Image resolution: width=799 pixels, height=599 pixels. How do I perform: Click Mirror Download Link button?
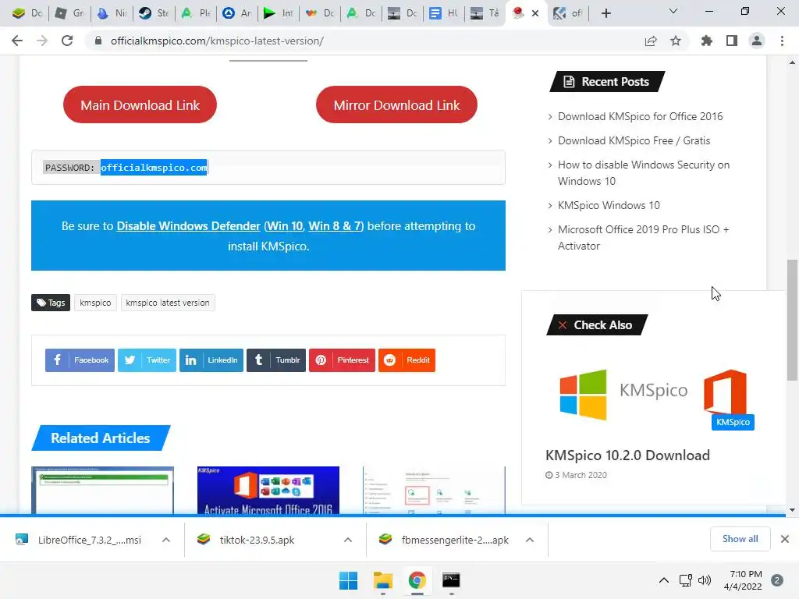point(396,105)
